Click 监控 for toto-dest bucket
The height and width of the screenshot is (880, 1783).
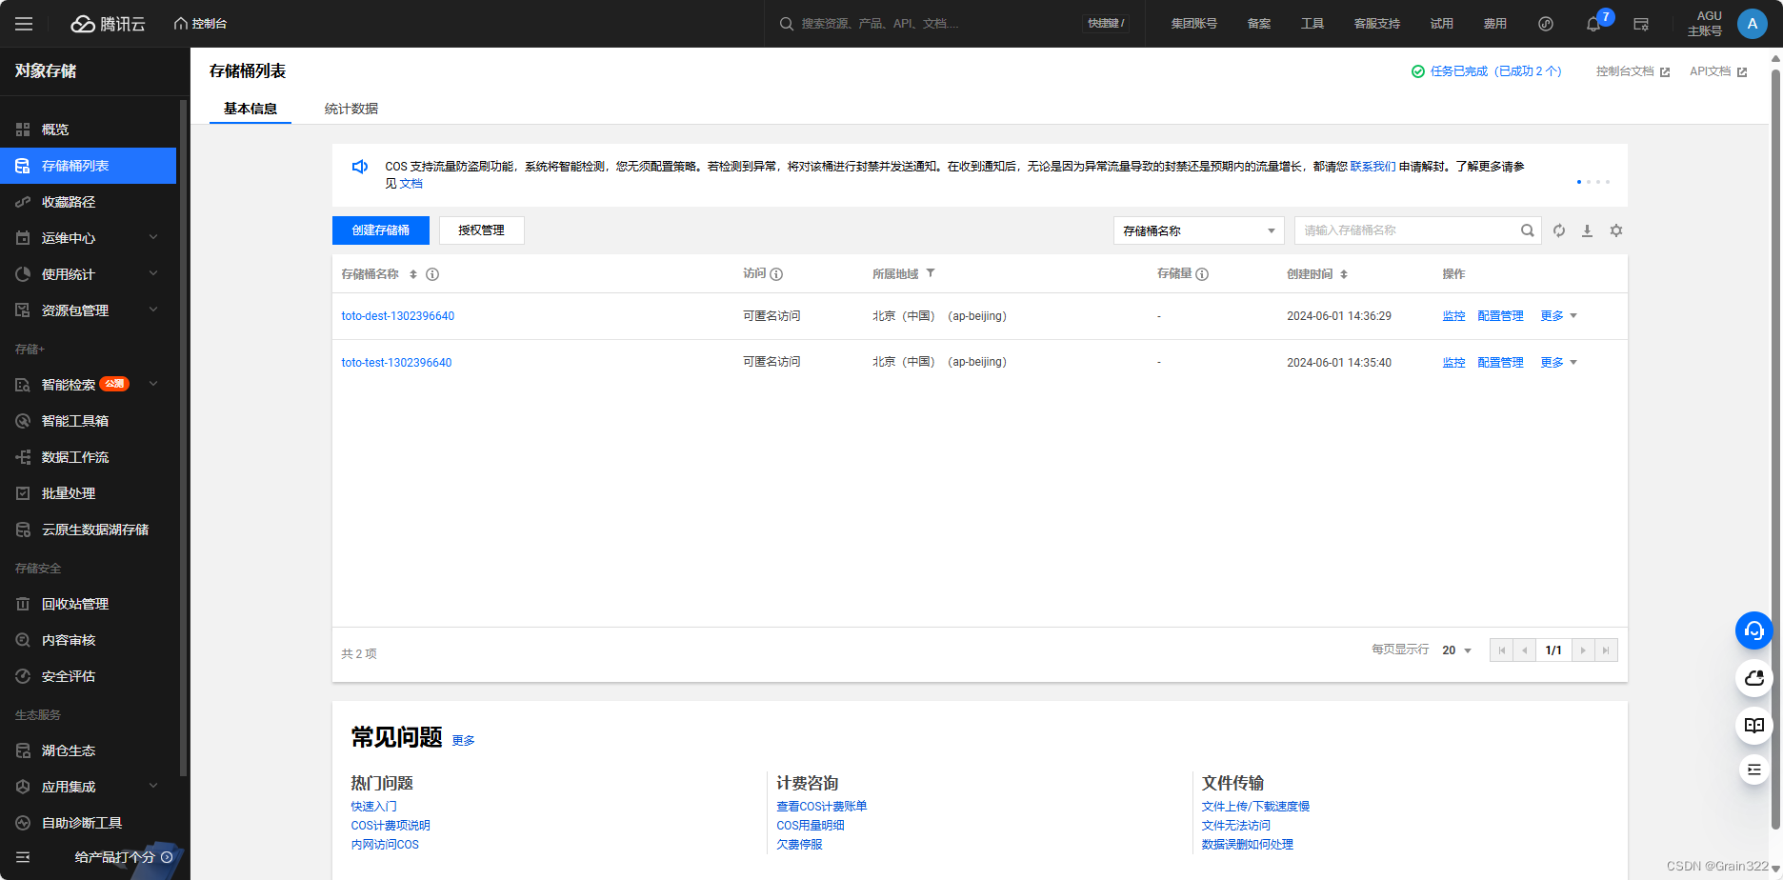[1453, 316]
